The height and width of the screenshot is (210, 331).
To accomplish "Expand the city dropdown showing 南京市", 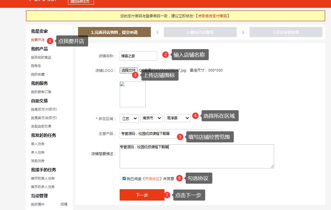I will pos(151,118).
